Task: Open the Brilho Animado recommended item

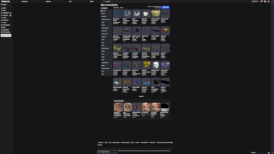Action: [137, 107]
